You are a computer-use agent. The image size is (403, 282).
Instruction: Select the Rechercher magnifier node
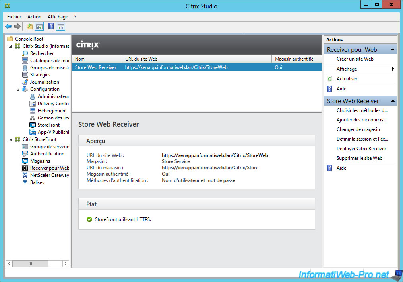pos(42,53)
